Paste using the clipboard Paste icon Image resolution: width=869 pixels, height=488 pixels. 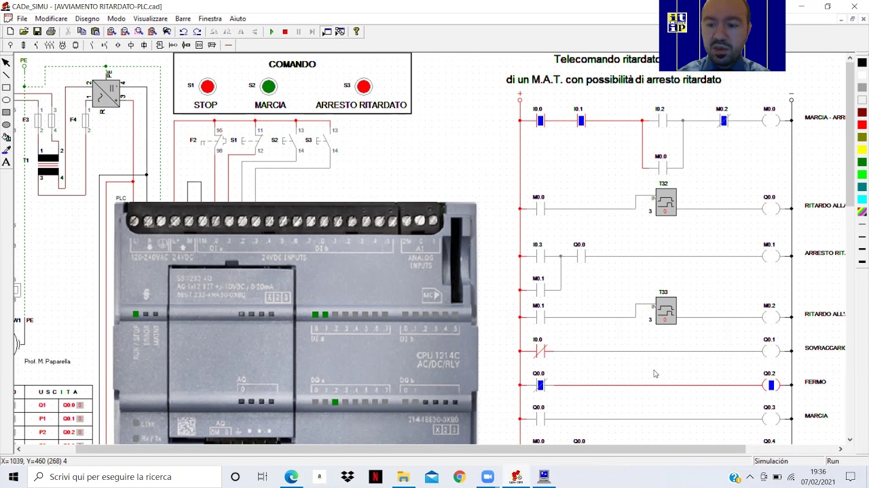point(95,31)
